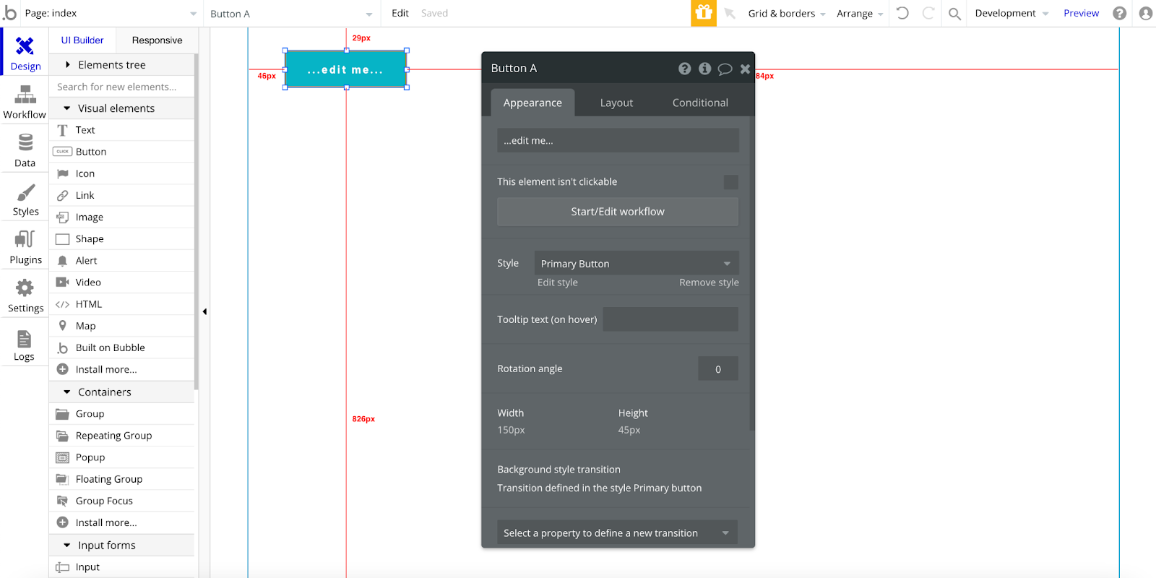Screen dimensions: 1156x578
Task: Click the Rotation angle value field
Action: (x=718, y=368)
